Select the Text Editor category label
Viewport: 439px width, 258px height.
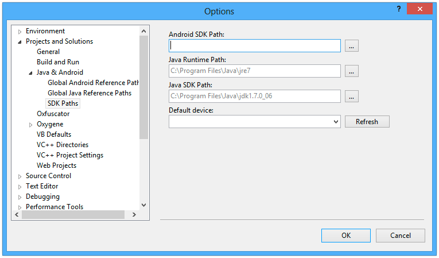(42, 186)
